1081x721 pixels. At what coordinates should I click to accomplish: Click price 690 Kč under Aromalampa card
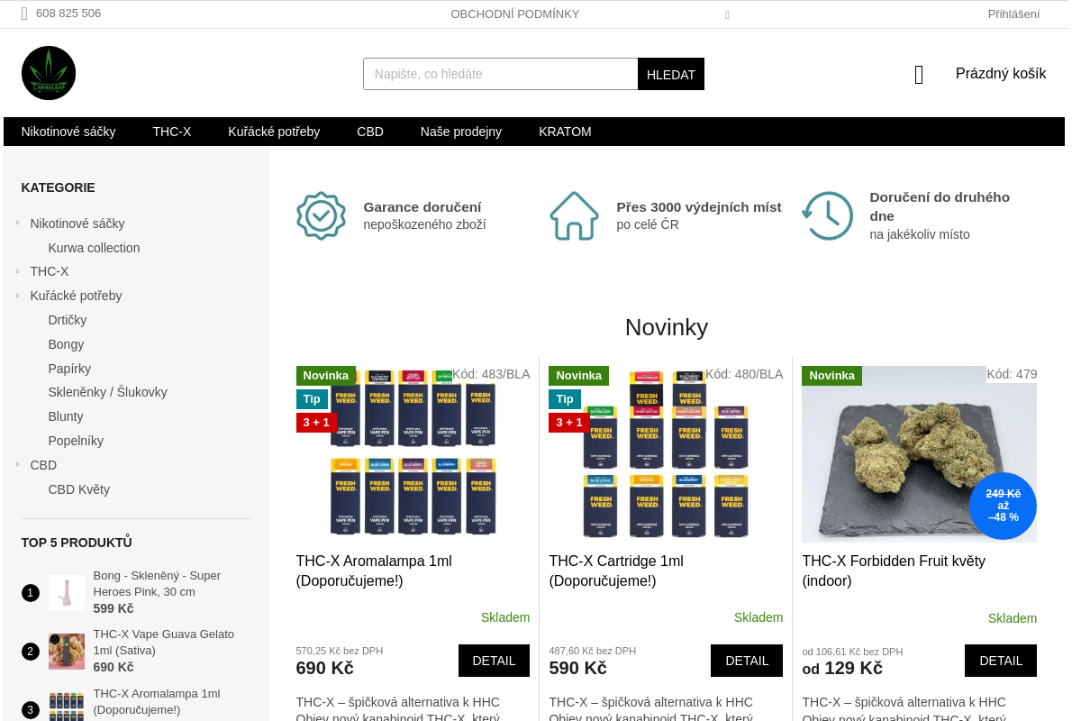coord(324,668)
